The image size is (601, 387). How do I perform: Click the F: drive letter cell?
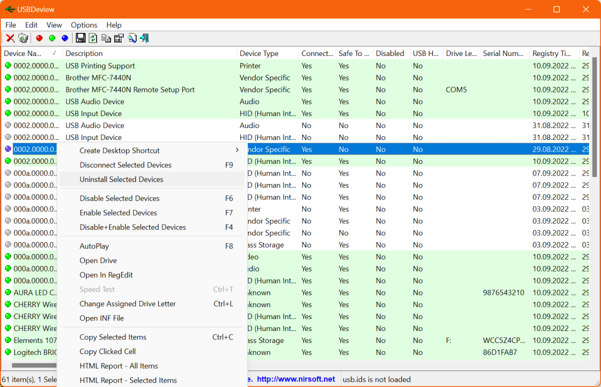(x=449, y=340)
